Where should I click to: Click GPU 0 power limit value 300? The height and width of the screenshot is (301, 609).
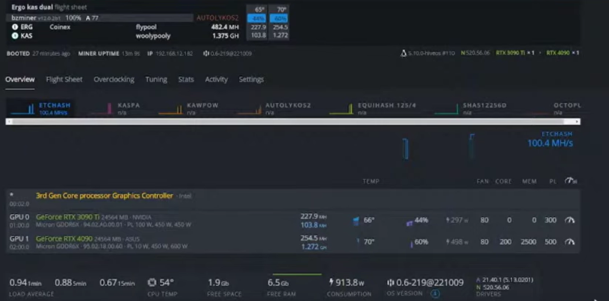click(x=550, y=220)
